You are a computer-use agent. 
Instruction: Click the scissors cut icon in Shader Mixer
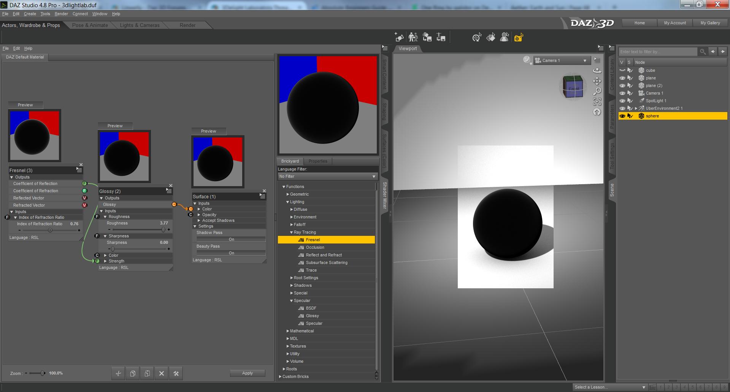pos(118,373)
